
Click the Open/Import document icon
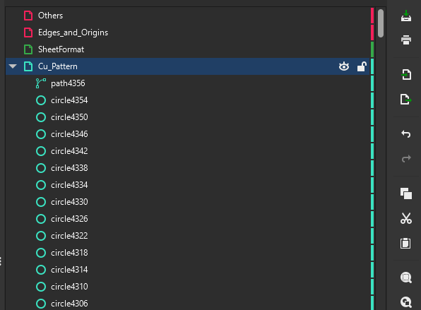(406, 16)
